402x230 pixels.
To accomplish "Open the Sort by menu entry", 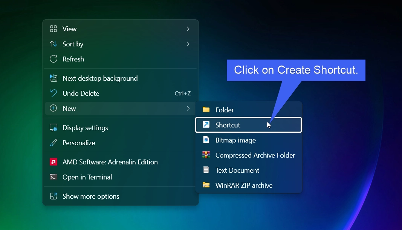I will tap(120, 44).
